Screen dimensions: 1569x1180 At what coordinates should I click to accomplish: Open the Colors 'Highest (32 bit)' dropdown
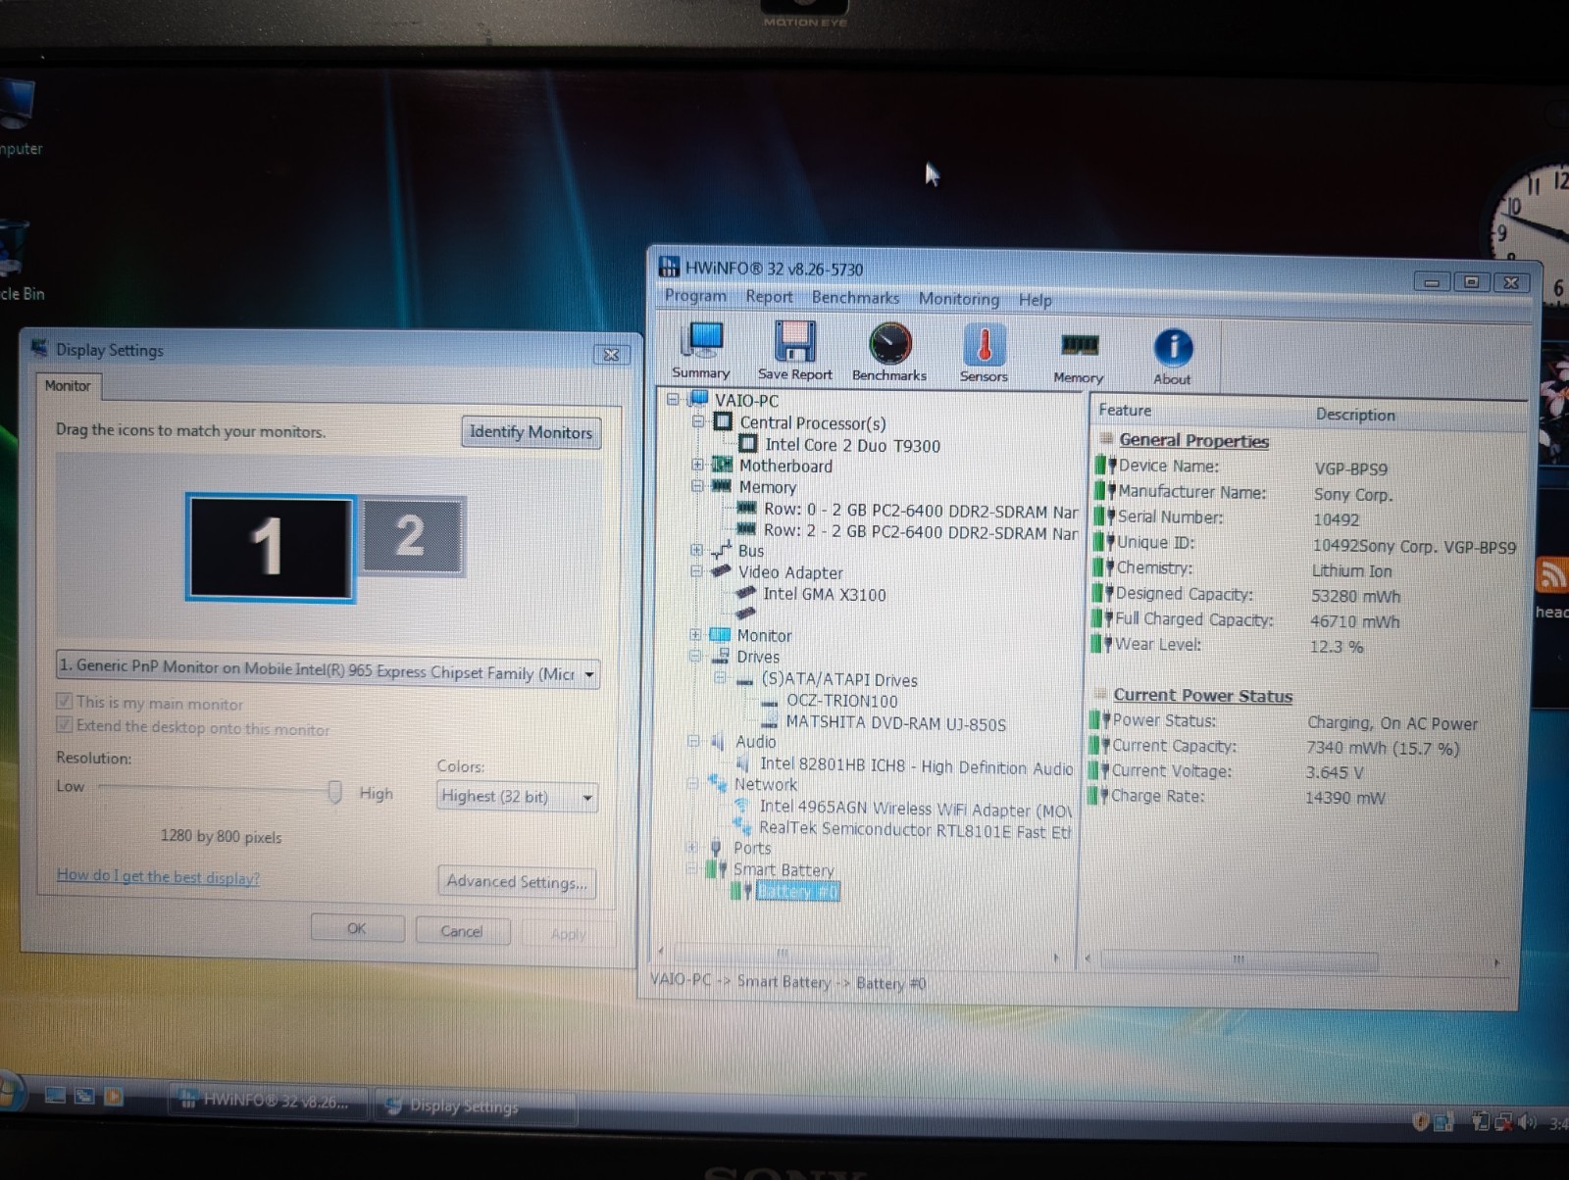point(587,798)
